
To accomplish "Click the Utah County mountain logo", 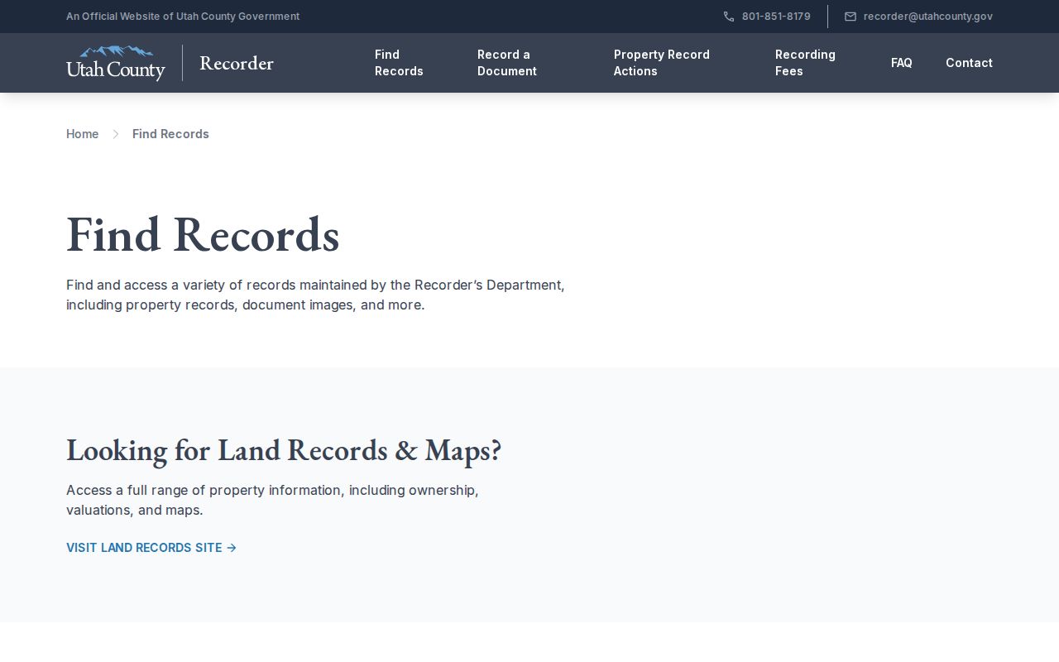I will click(116, 63).
